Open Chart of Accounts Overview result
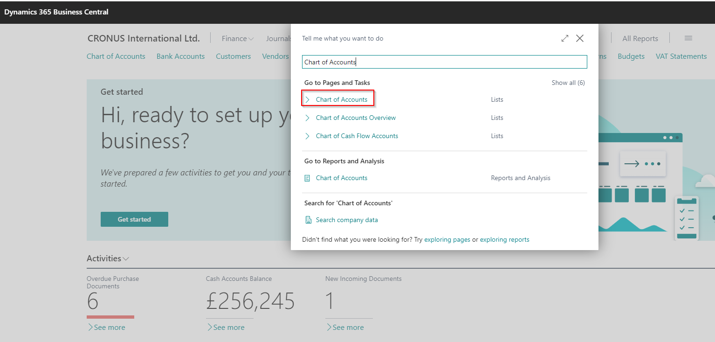715x342 pixels. [x=356, y=118]
